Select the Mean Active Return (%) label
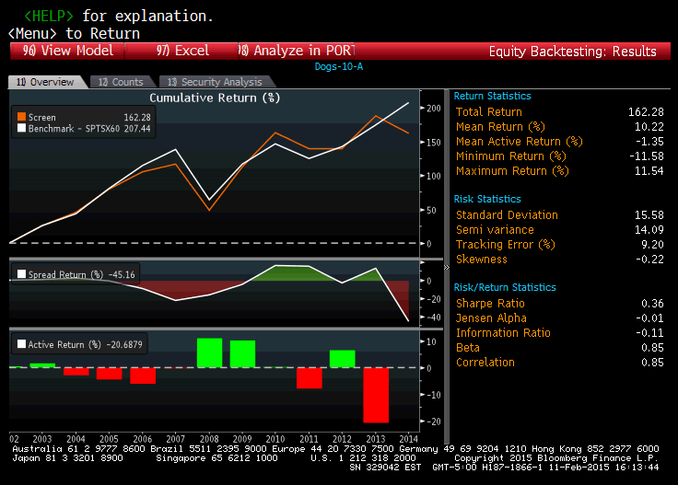 pyautogui.click(x=520, y=141)
